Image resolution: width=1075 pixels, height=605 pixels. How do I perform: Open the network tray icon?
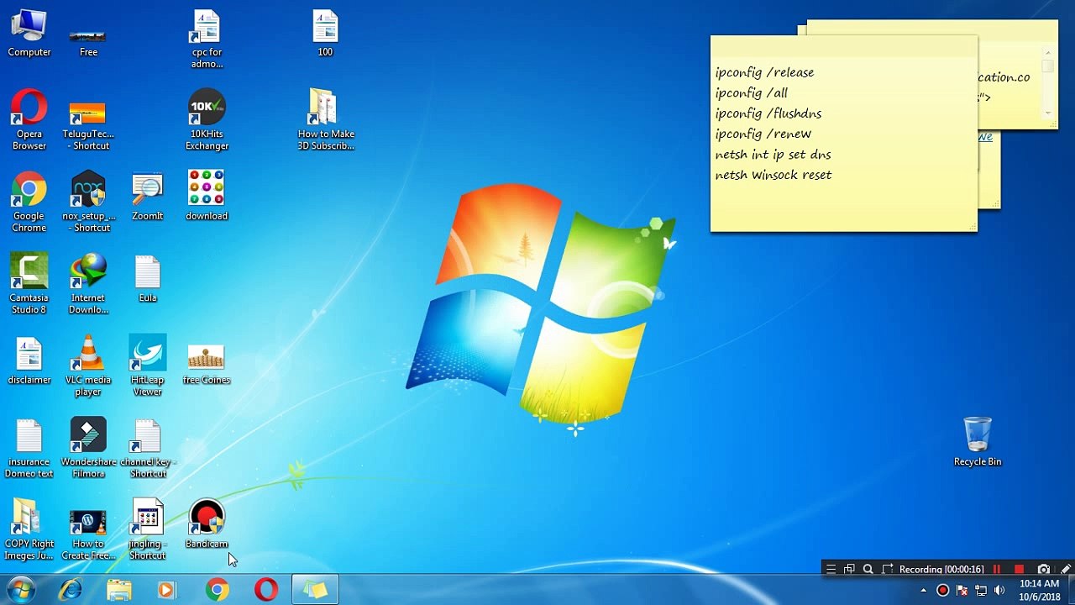[x=980, y=590]
